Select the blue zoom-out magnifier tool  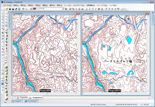[3, 23]
